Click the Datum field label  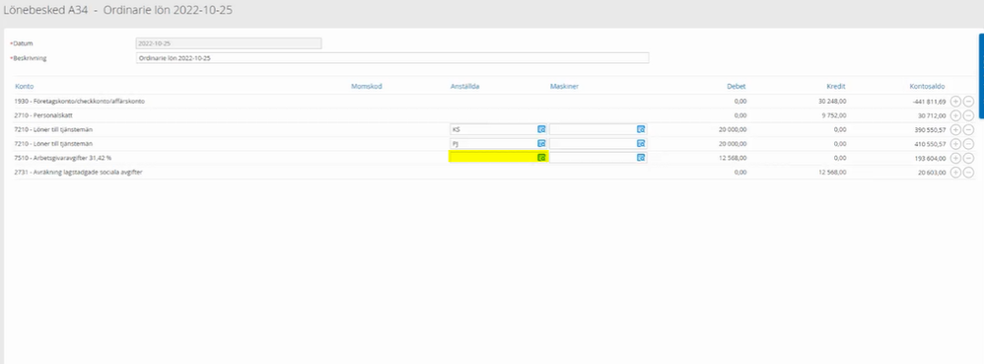[23, 43]
